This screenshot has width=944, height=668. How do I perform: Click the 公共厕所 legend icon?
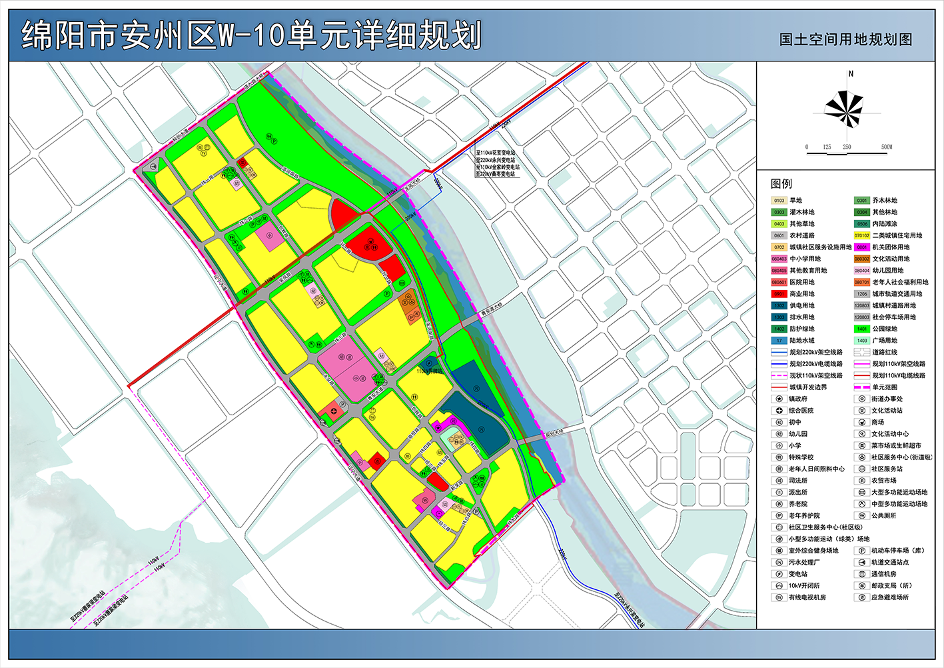(861, 515)
